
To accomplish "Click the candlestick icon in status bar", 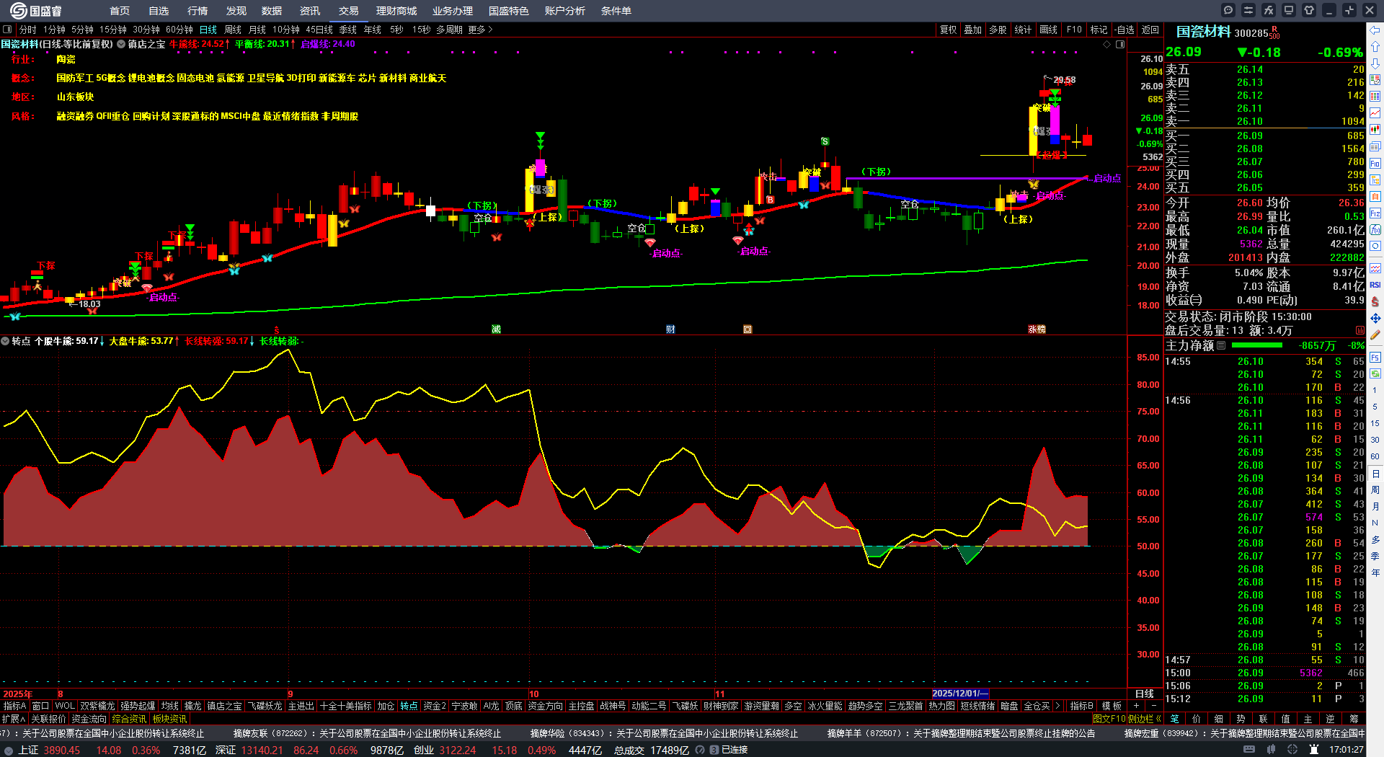I will [1272, 750].
